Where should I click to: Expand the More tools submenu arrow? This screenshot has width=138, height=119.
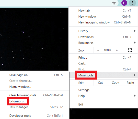coord(135,75)
